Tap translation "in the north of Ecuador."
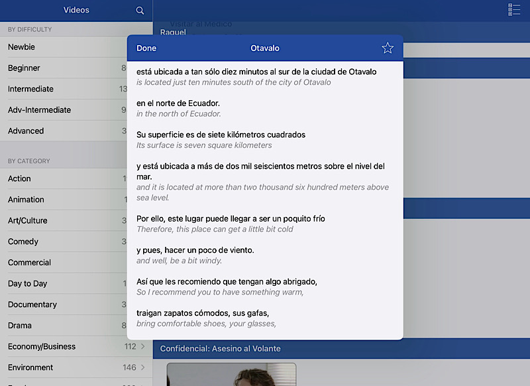The height and width of the screenshot is (386, 530). [178, 113]
